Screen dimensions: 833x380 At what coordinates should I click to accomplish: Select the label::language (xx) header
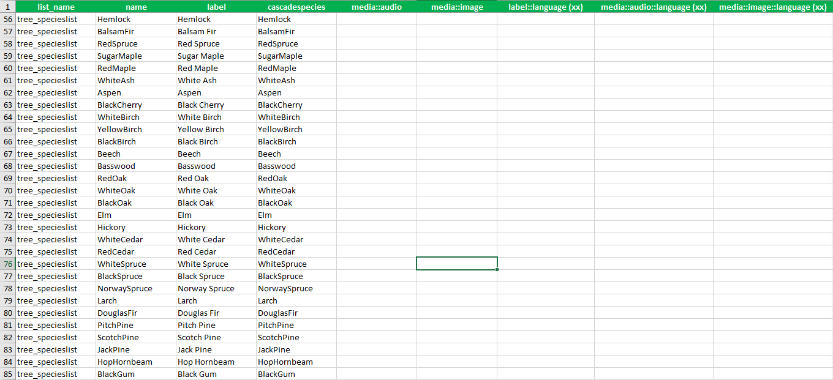coord(546,7)
